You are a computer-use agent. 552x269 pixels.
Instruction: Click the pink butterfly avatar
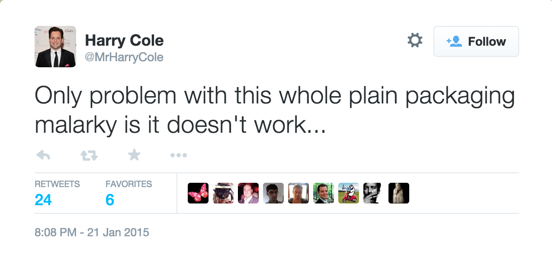(x=198, y=193)
